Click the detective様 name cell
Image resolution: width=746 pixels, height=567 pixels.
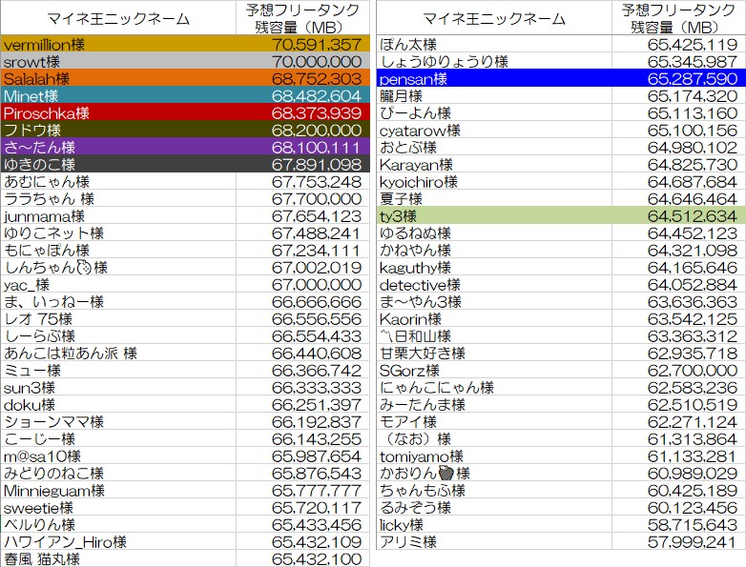[493, 285]
